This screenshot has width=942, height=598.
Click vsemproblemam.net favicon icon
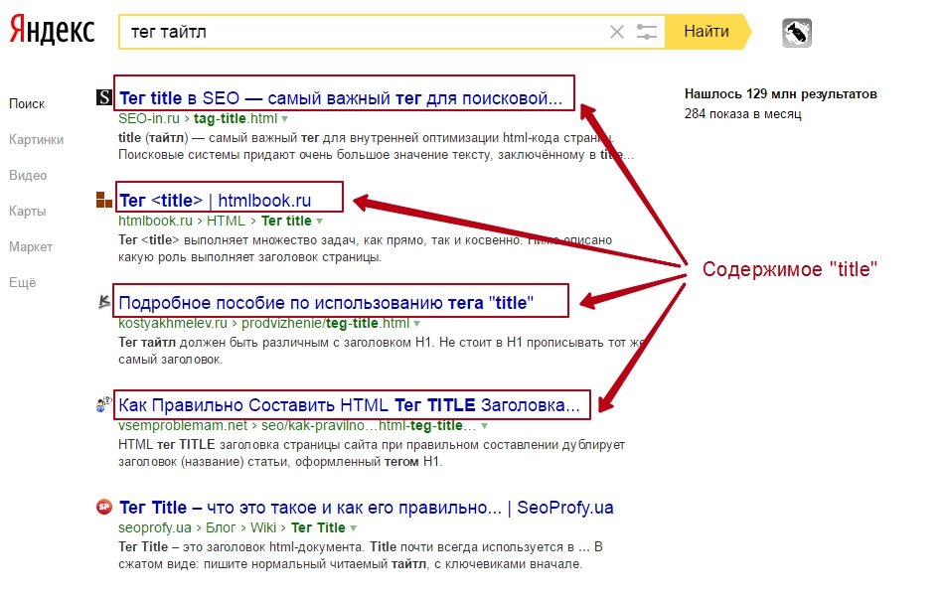[x=104, y=404]
